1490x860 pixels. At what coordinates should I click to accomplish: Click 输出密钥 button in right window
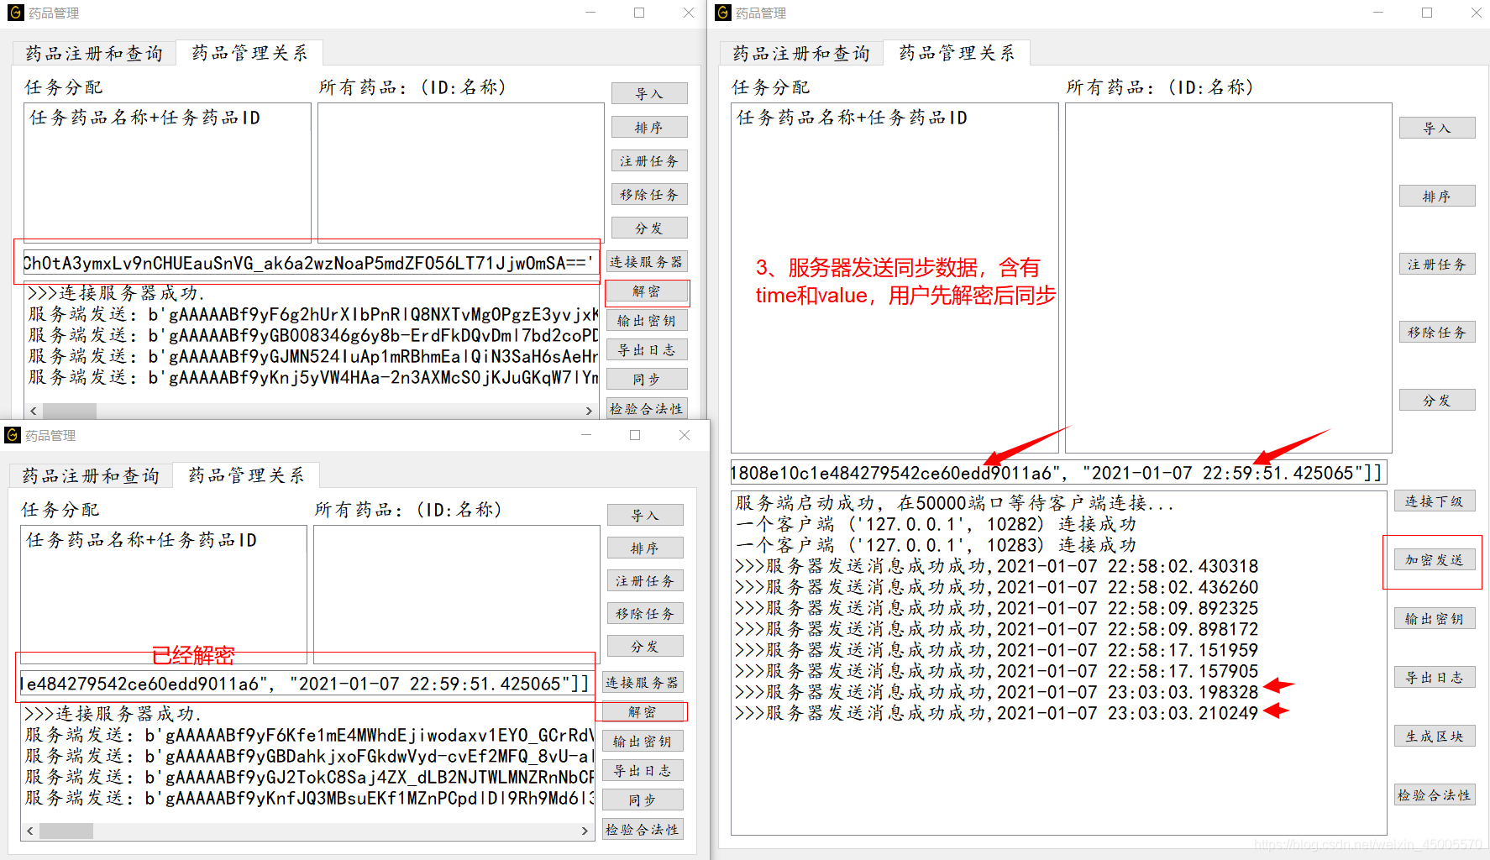point(1435,618)
